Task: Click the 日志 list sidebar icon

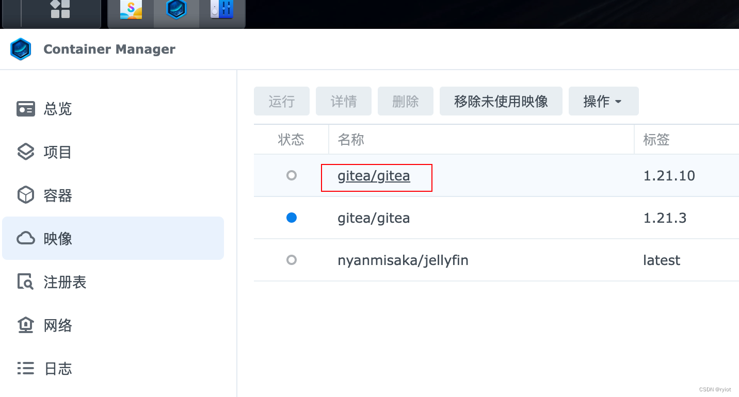Action: (26, 369)
